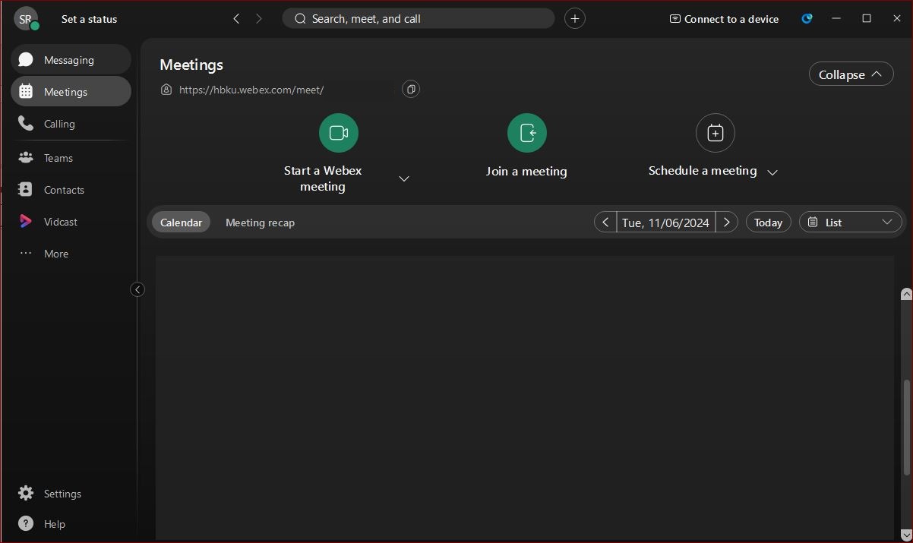Open Meetings in the sidebar
The width and height of the screenshot is (913, 543).
point(71,91)
